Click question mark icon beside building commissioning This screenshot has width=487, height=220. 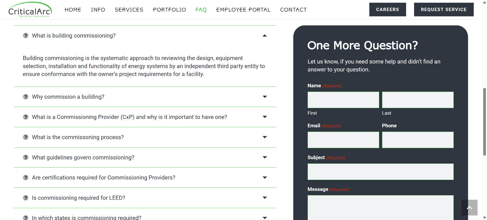[x=26, y=36]
